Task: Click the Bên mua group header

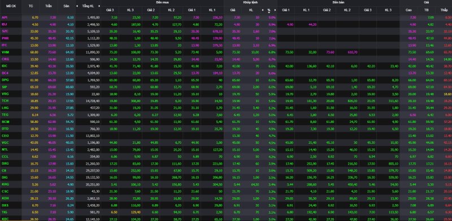Action: click(x=162, y=2)
